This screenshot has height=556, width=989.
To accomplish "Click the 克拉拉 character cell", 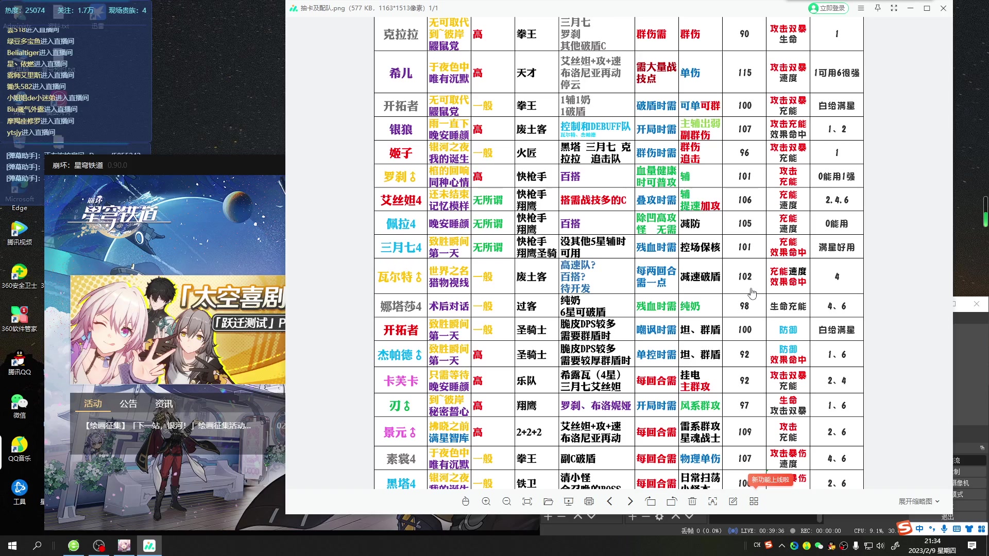I will click(401, 34).
